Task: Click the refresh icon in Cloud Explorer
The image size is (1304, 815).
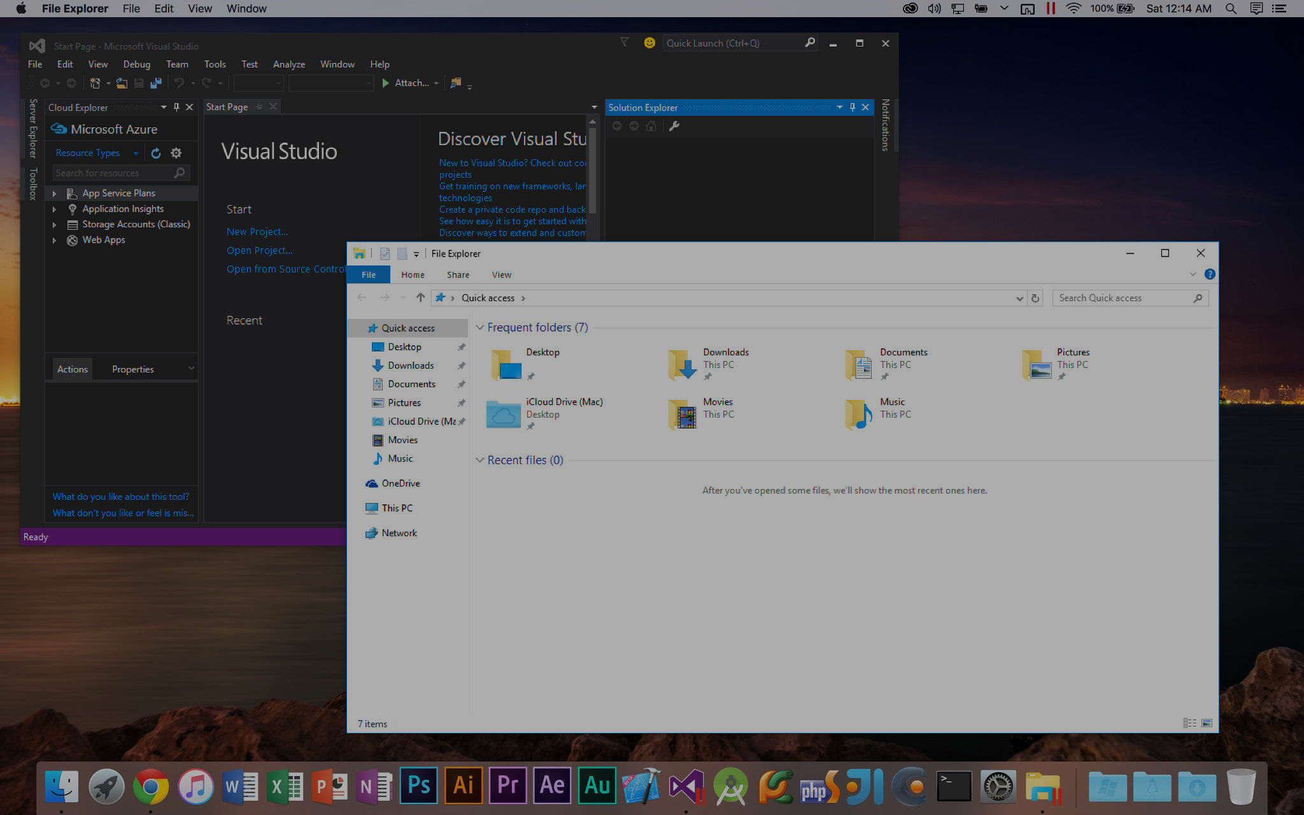Action: (156, 153)
